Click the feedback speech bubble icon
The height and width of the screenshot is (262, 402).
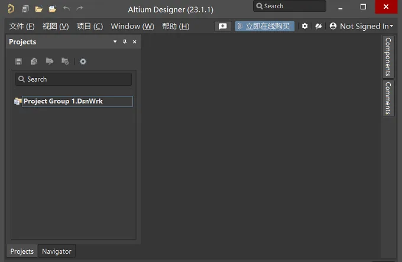(x=223, y=26)
